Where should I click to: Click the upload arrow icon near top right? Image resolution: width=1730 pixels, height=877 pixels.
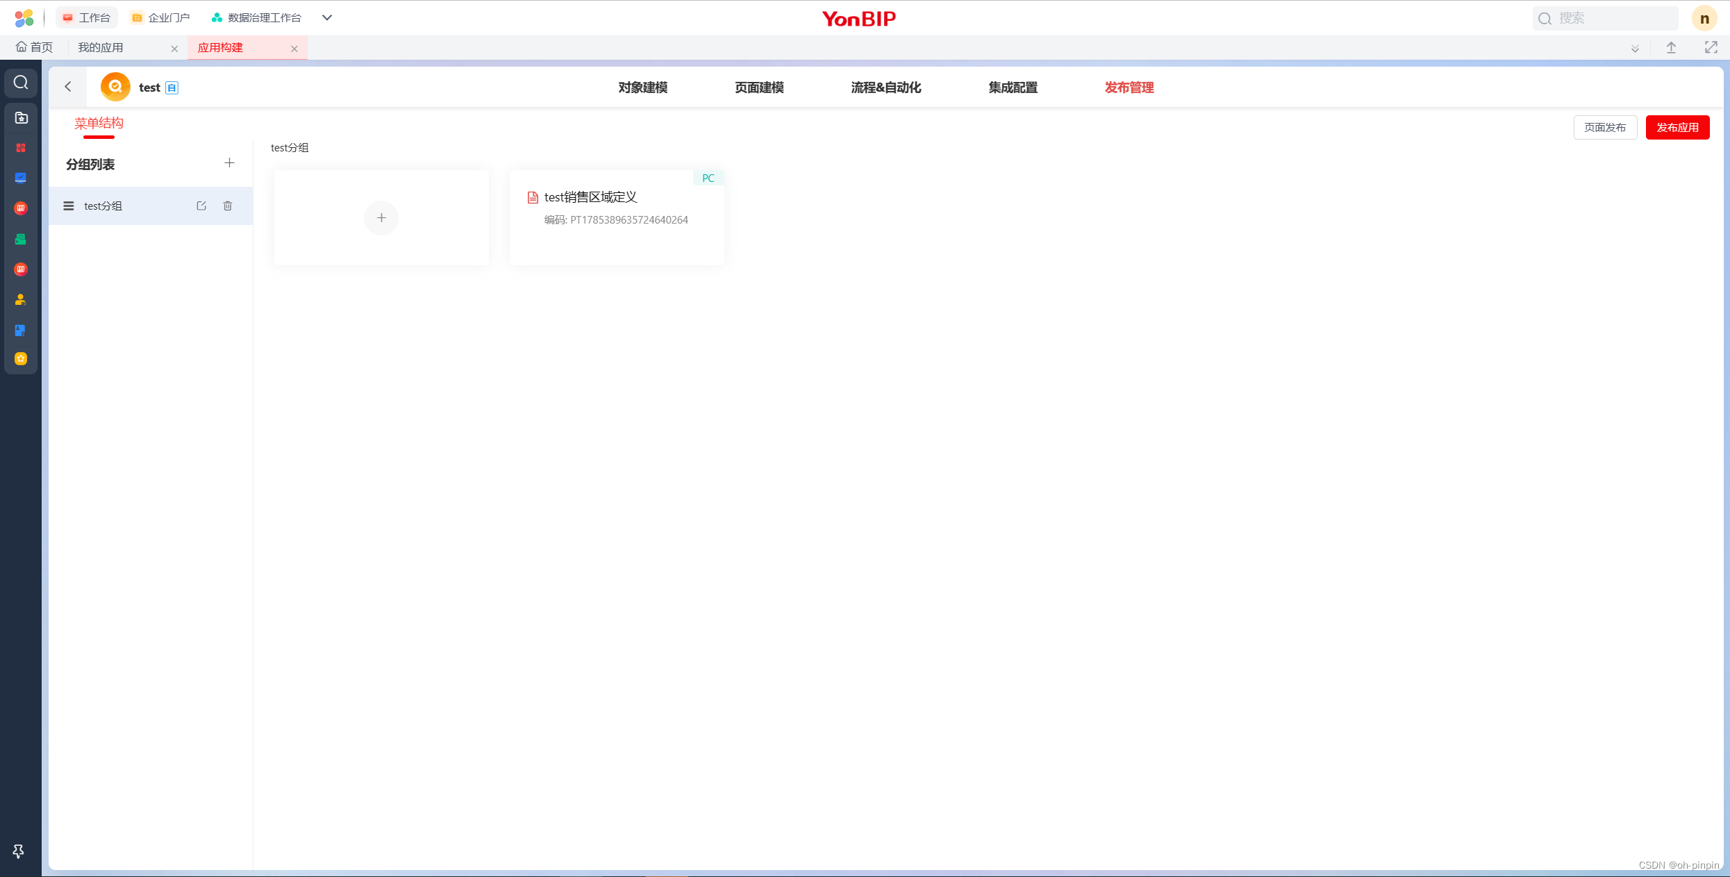1671,47
